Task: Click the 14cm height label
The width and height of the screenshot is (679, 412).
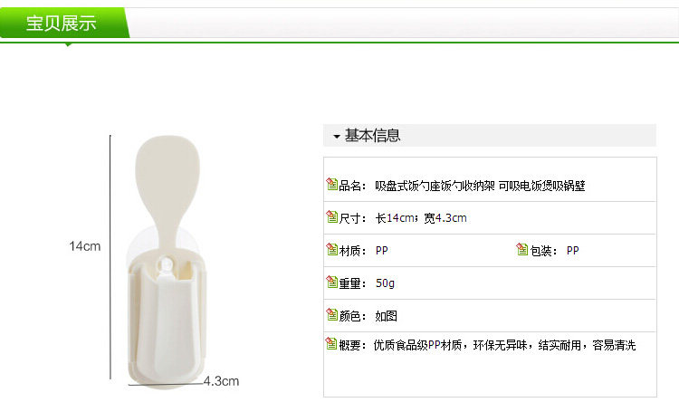Action: [85, 246]
